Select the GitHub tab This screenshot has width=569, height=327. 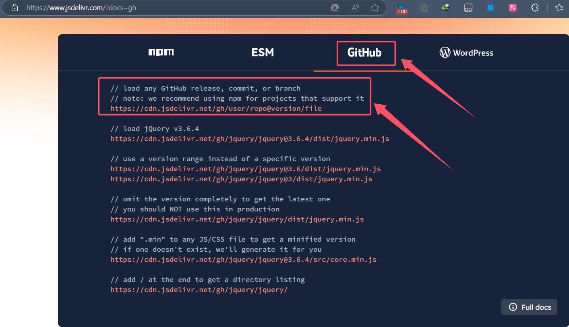(x=364, y=53)
